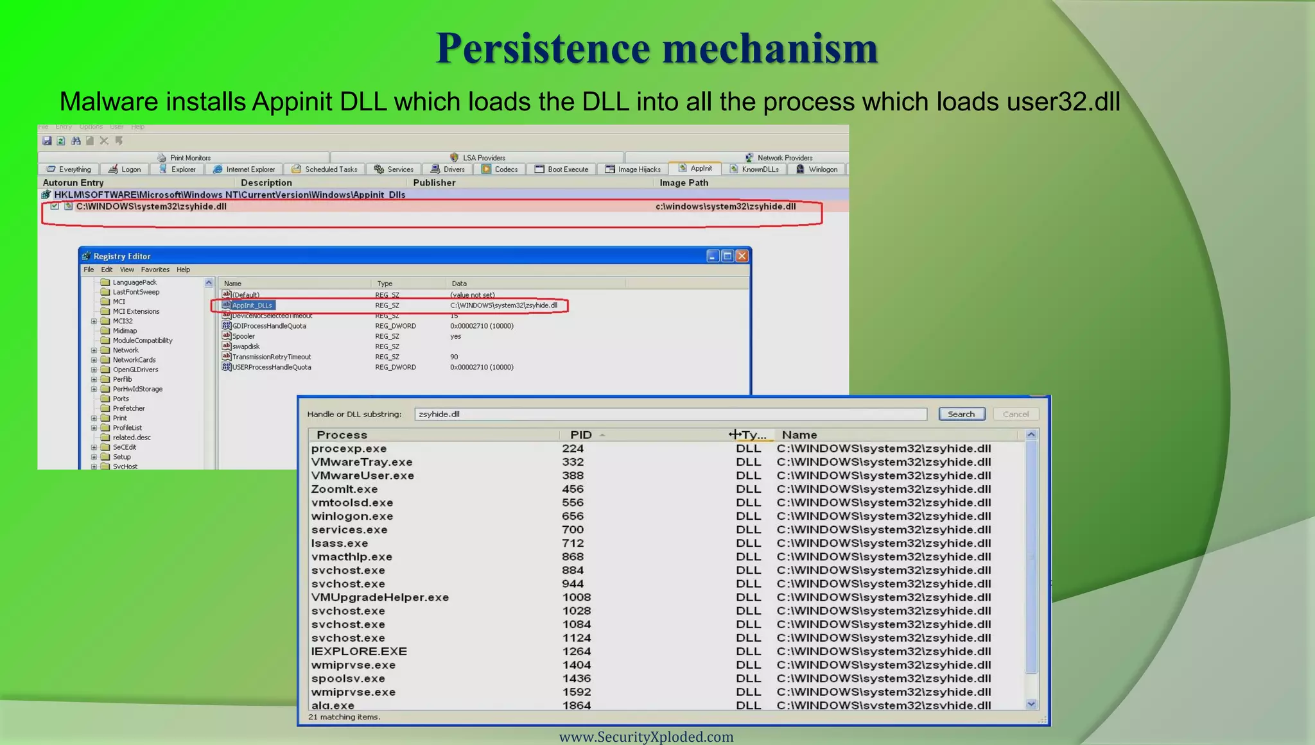Expand the SeCEdit registry key

tap(94, 447)
